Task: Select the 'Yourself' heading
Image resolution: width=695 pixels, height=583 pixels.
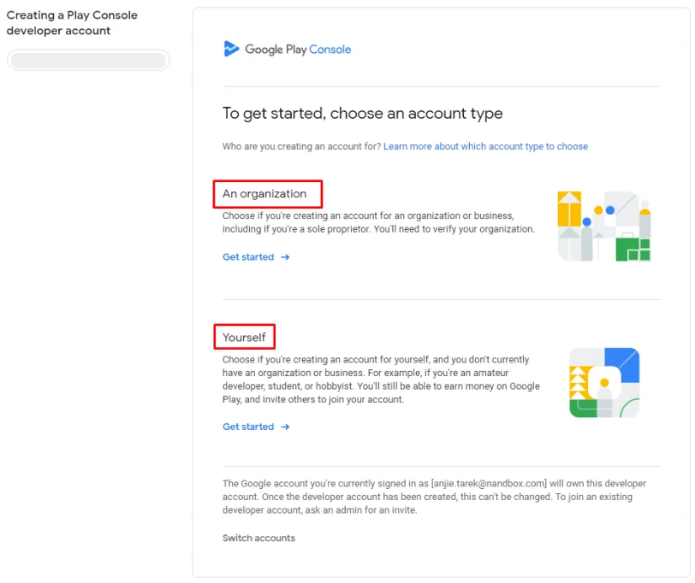Action: click(244, 338)
